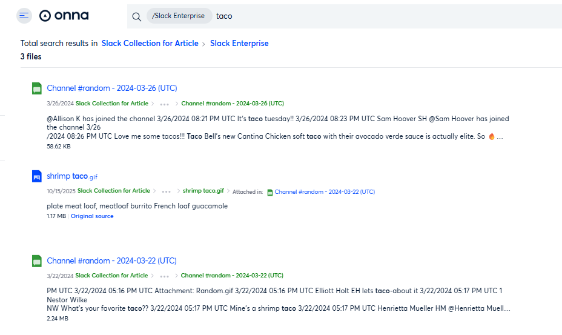562x335 pixels.
Task: Click Original source link for shrimp taco.gif
Action: click(x=92, y=216)
